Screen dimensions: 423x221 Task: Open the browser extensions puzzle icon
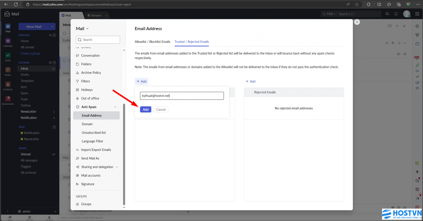[x=369, y=4]
